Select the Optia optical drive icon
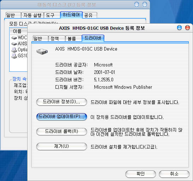Viewport: 193px width, 181px height. point(14,50)
